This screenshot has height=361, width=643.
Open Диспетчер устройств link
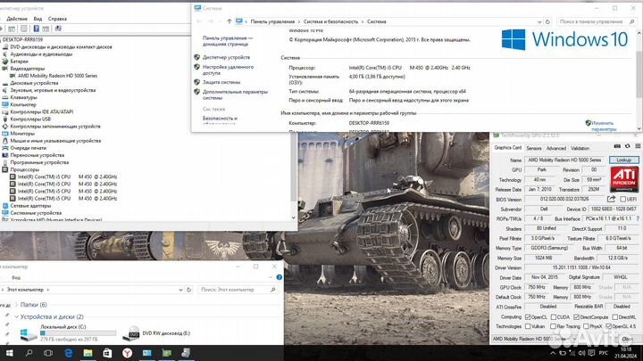pos(226,57)
